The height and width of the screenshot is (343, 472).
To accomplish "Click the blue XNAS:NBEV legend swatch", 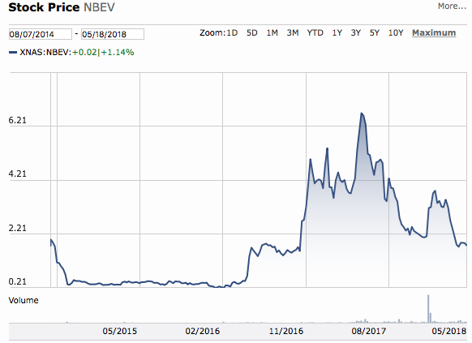I will click(13, 53).
